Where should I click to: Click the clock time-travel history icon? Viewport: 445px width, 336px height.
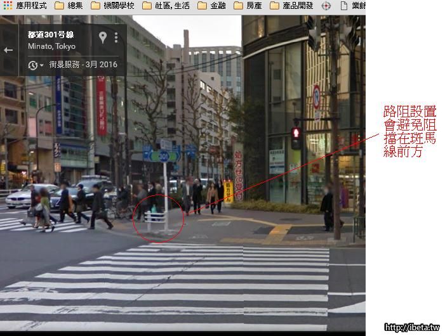pyautogui.click(x=33, y=65)
